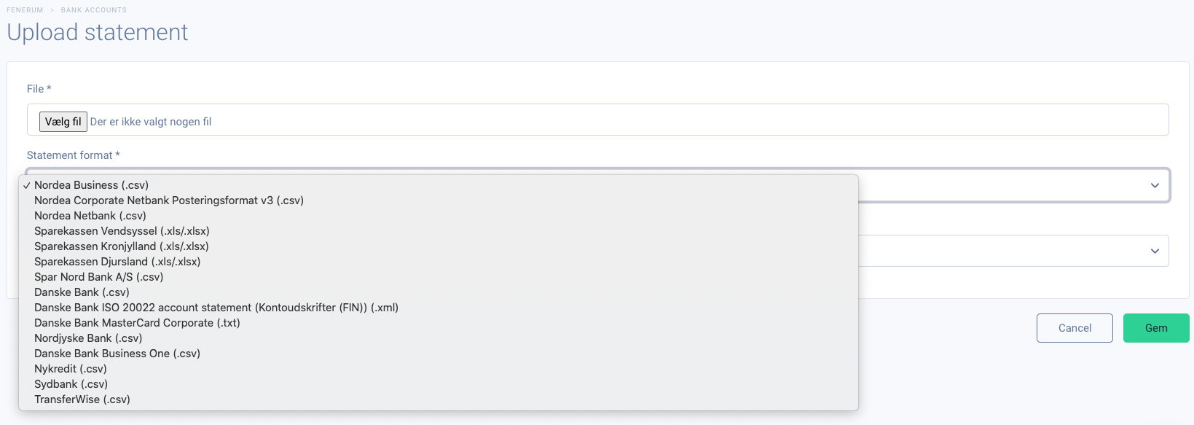Choose TransferWise (.csv) format
The height and width of the screenshot is (425, 1194).
[439, 399]
